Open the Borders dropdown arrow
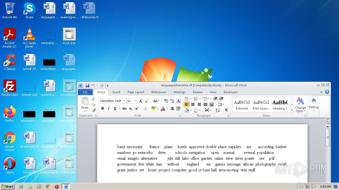The height and width of the screenshot is (190, 339). pyautogui.click(x=199, y=110)
